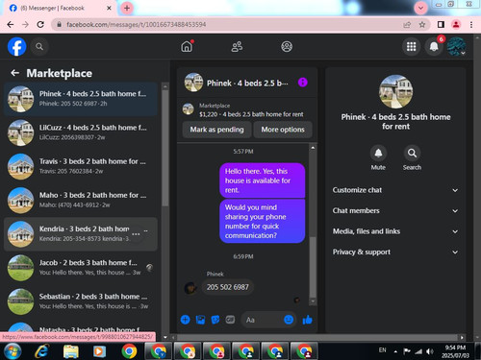Viewport: 481px width, 360px height.
Task: Choose a sticker from the composer
Action: (x=215, y=320)
